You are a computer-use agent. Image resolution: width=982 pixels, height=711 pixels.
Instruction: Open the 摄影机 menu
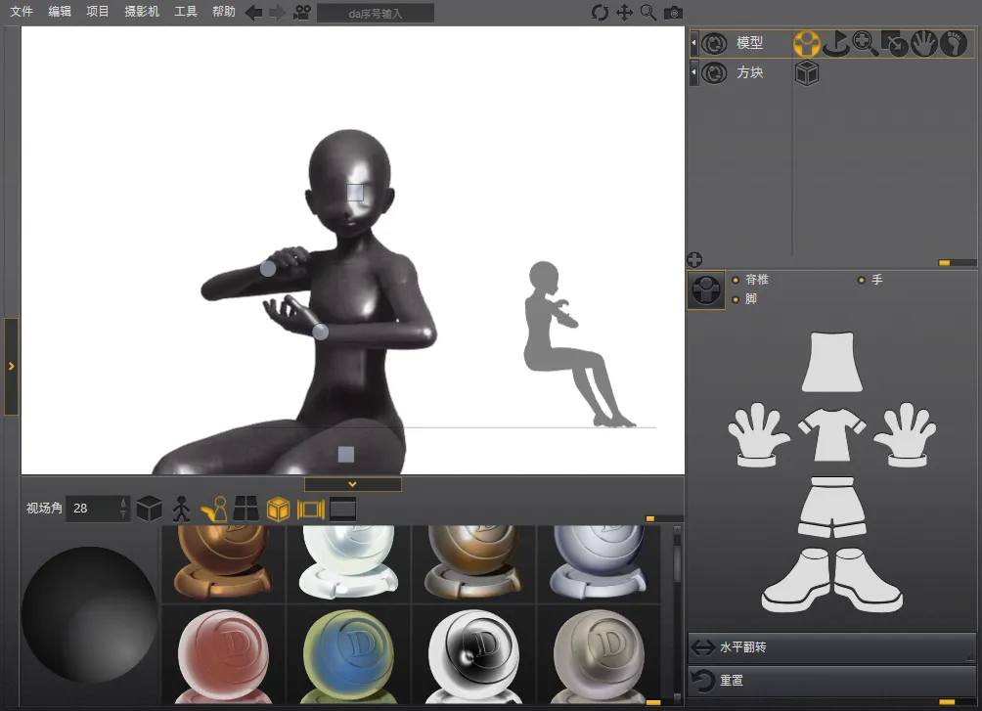(x=142, y=12)
